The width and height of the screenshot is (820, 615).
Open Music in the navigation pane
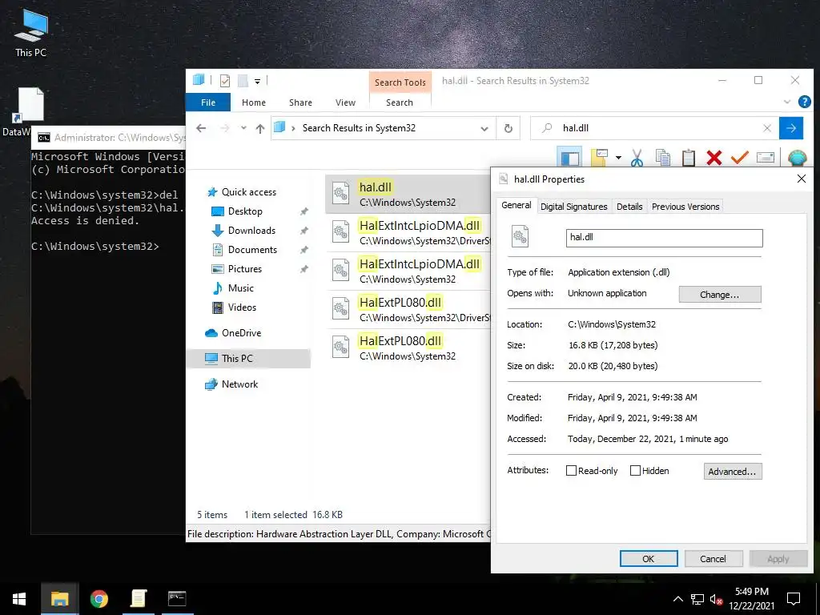tap(240, 288)
